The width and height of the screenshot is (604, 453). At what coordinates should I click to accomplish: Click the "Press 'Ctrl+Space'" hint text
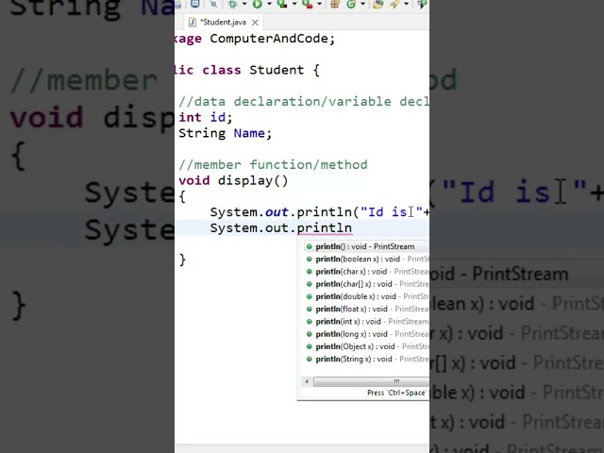(x=396, y=393)
